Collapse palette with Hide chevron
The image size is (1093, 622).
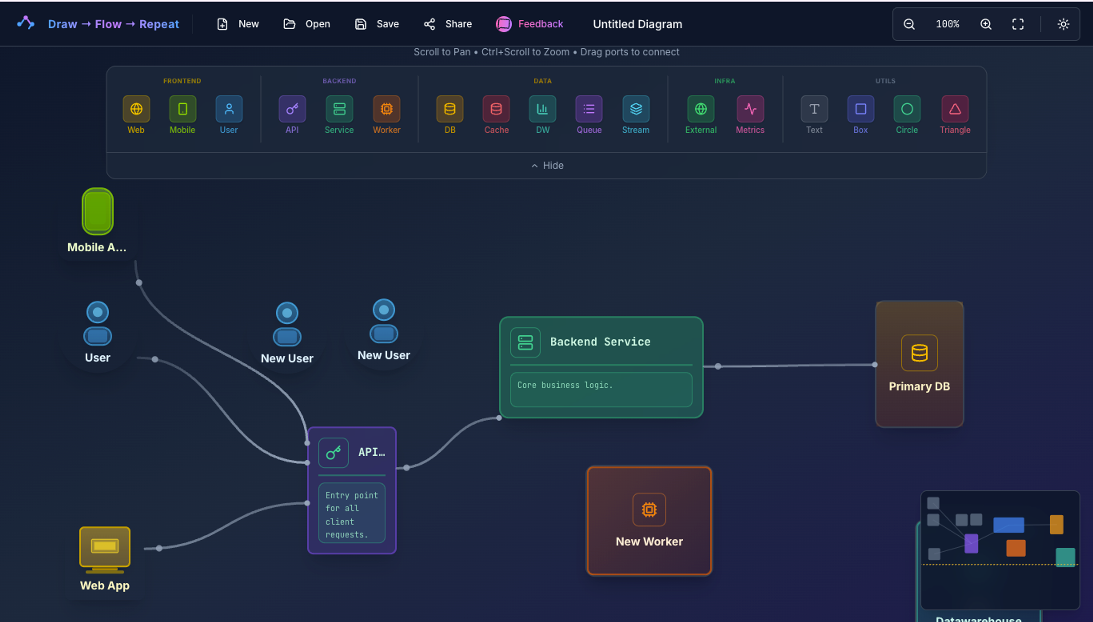547,166
